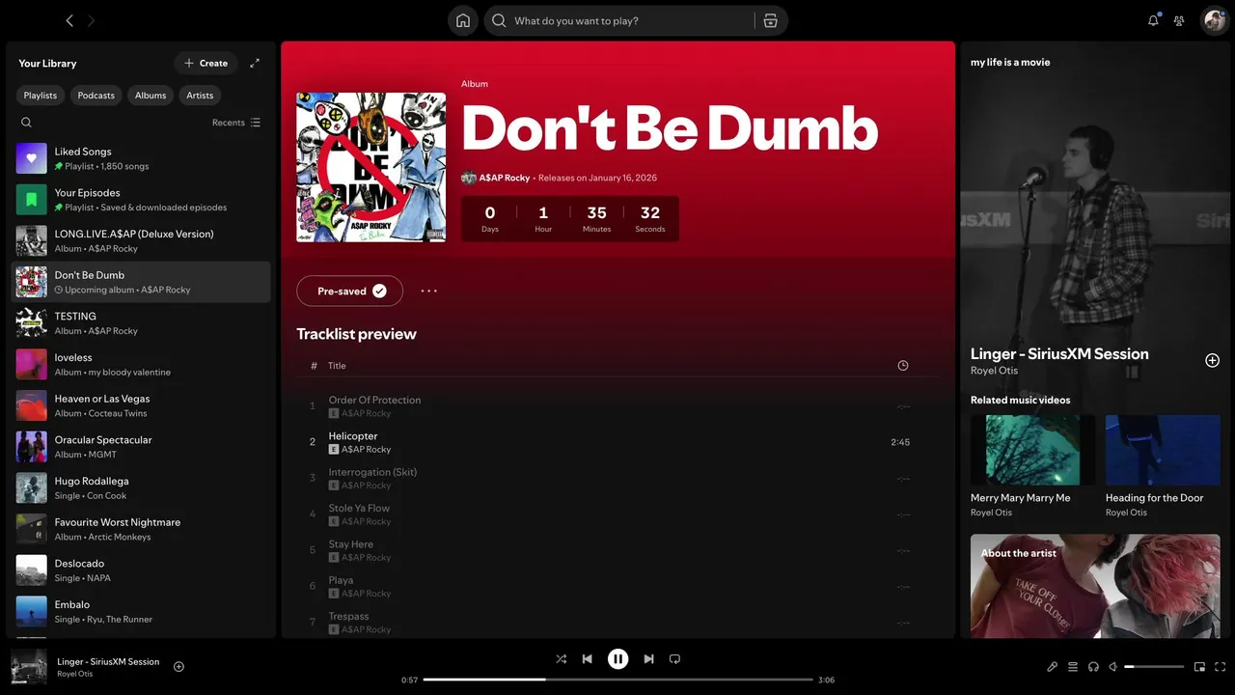Viewport: 1235px width, 695px height.
Task: Select the Helicopter track row
Action: point(617,442)
